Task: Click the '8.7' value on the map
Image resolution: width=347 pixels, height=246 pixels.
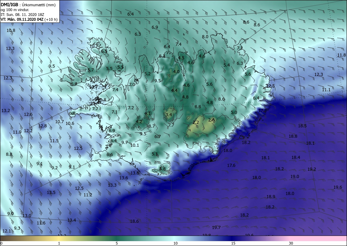Action: click(x=152, y=126)
